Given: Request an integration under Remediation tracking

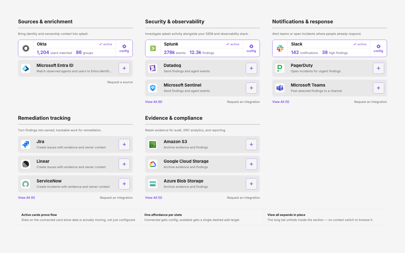Looking at the screenshot, I should coord(116,198).
